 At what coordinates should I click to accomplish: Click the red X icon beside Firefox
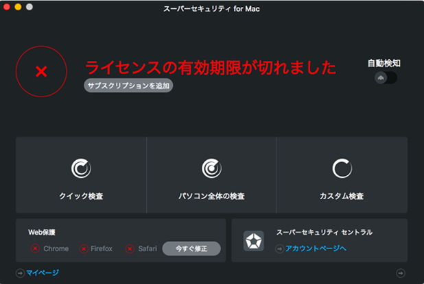pos(84,248)
